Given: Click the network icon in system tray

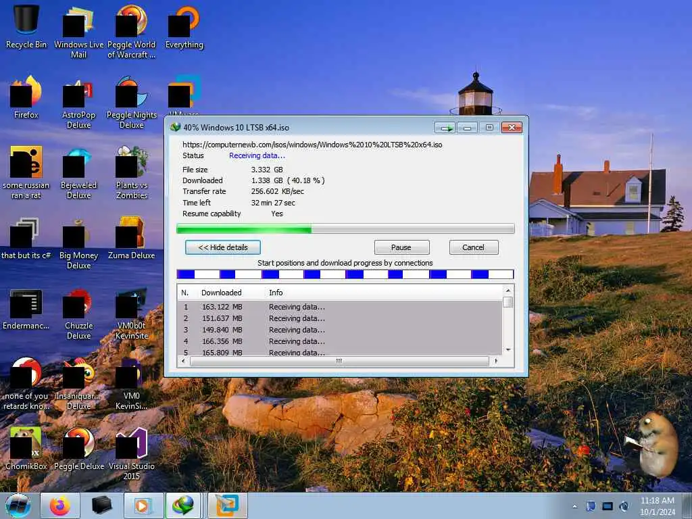Looking at the screenshot, I should pyautogui.click(x=591, y=506).
